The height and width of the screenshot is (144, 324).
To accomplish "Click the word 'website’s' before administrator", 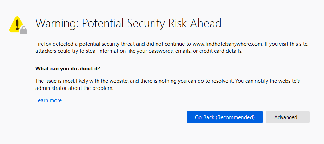I will click(295, 81).
